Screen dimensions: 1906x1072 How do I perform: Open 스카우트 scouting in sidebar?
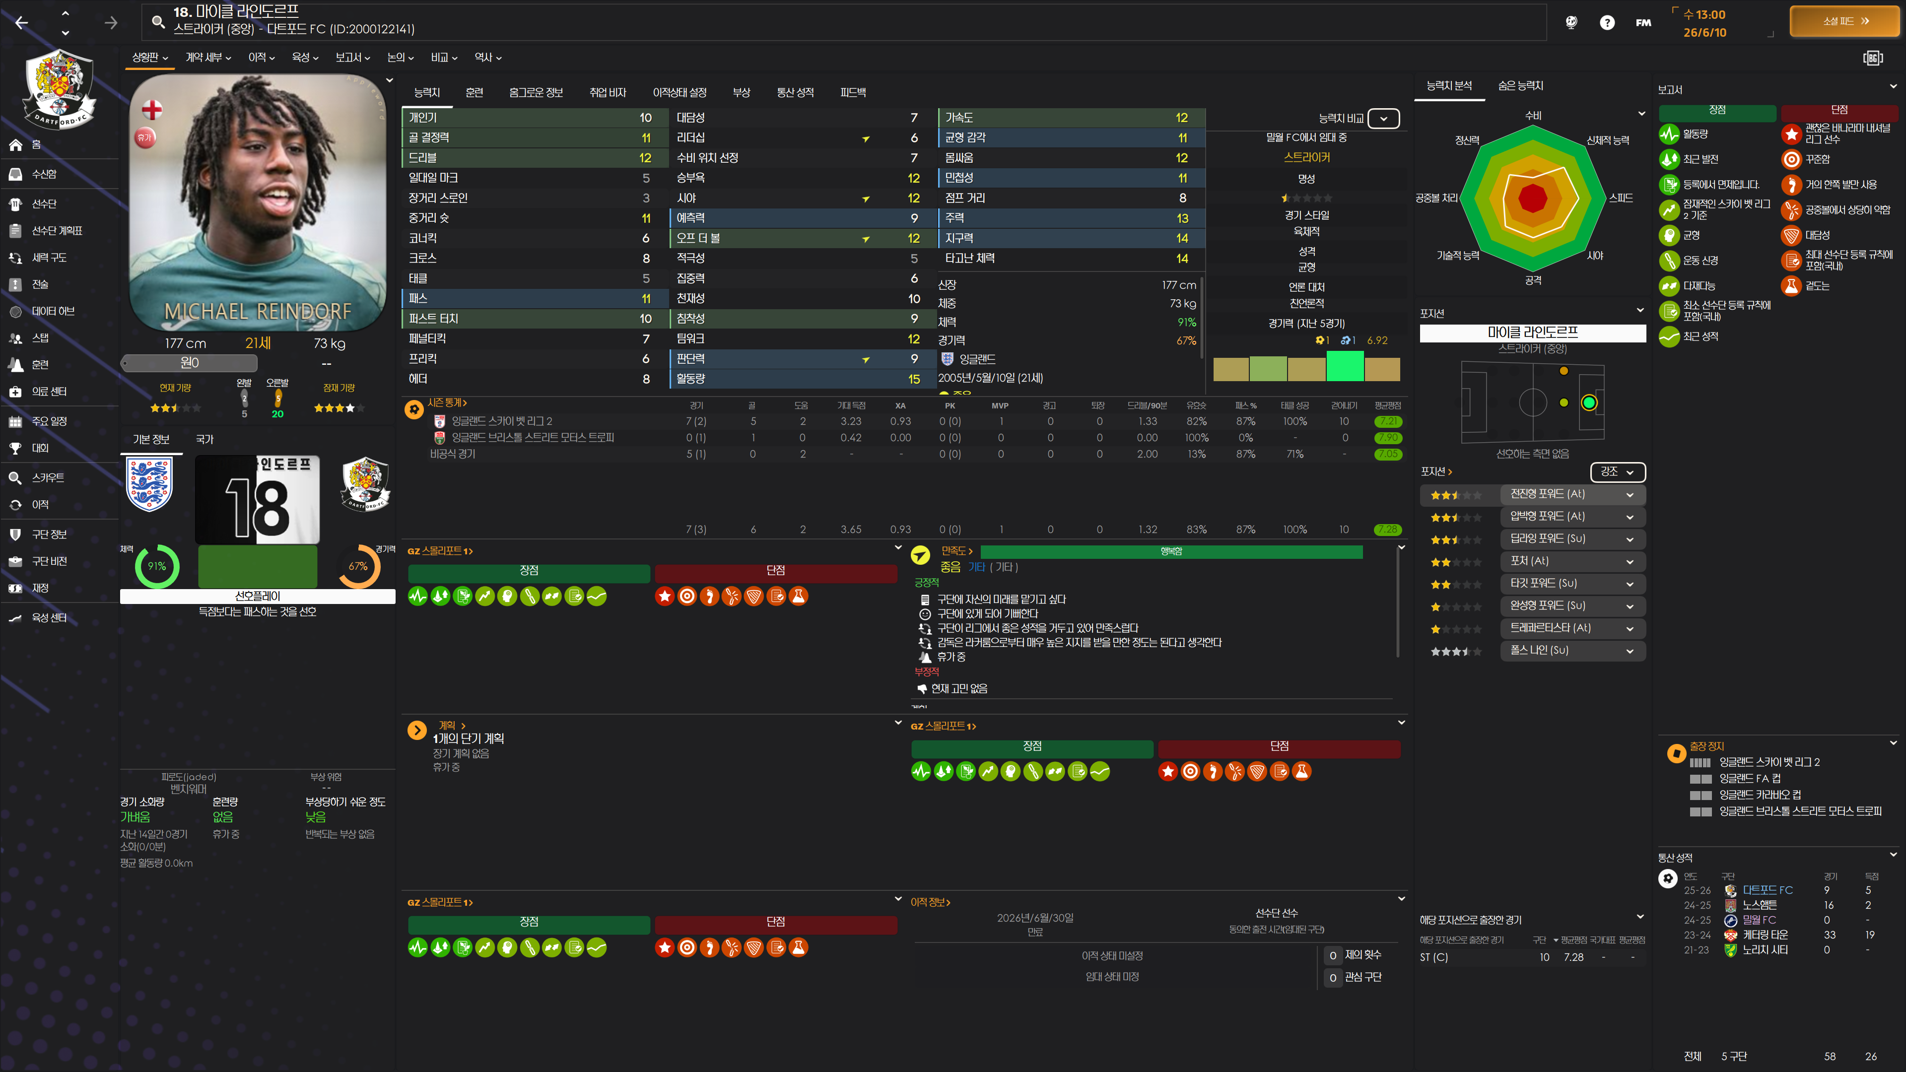pyautogui.click(x=47, y=478)
